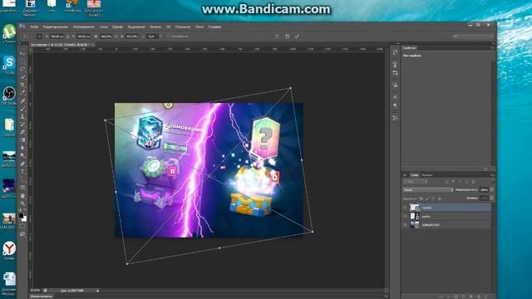Select the Path Selection tool
The image size is (532, 299).
coord(22,179)
